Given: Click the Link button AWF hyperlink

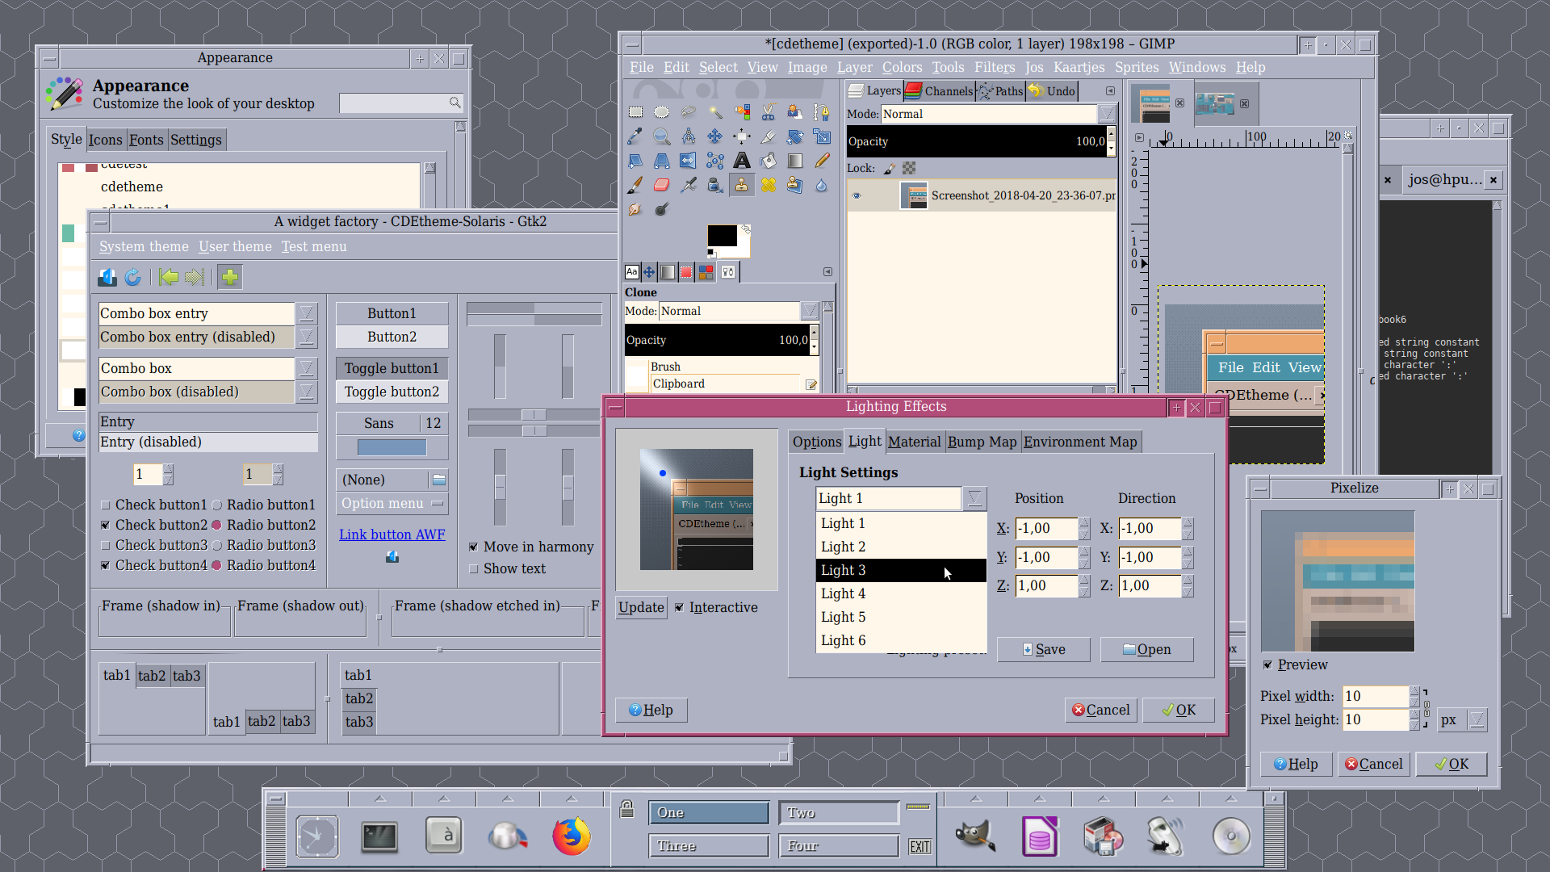Looking at the screenshot, I should point(392,535).
